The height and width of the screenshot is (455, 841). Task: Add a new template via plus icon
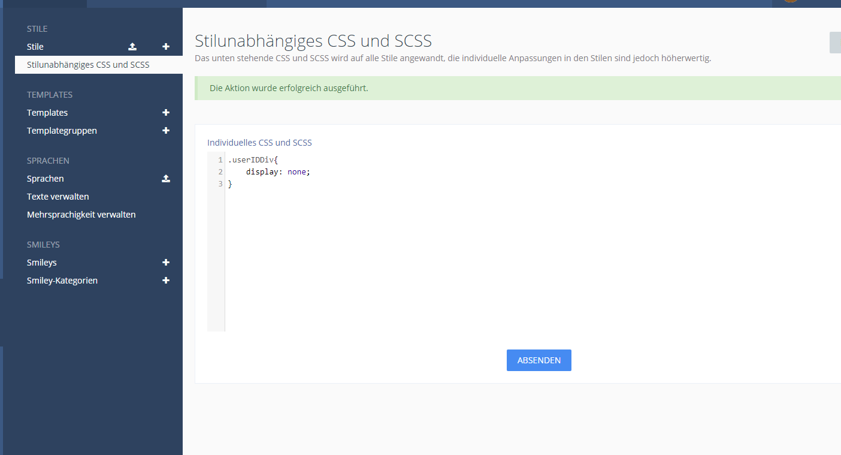pyautogui.click(x=166, y=113)
